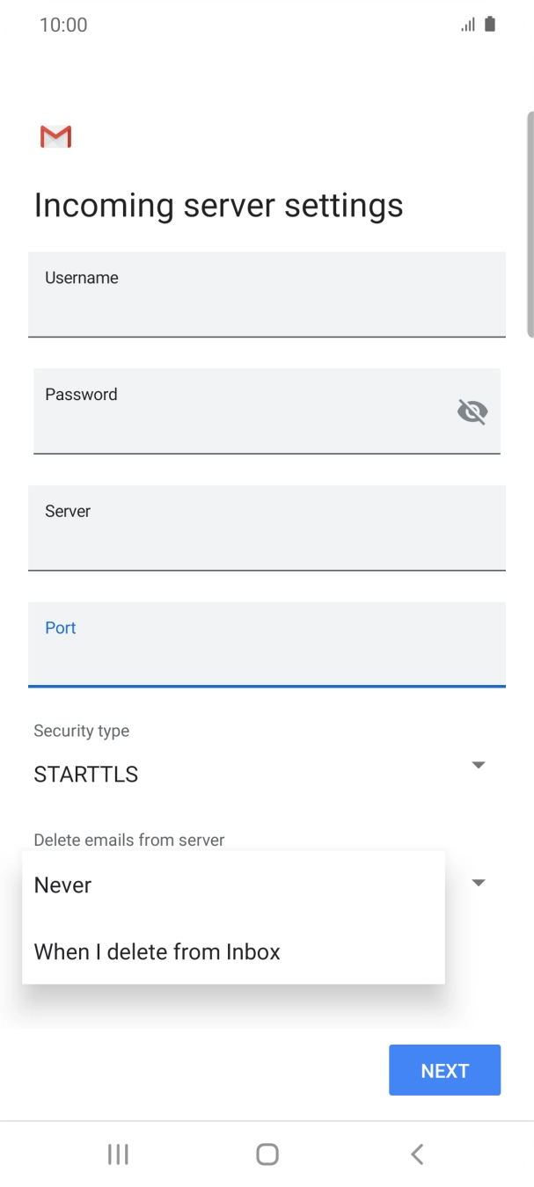Expand the Delete emails from server dropdown
Screen dimensions: 534x1187
(x=479, y=882)
